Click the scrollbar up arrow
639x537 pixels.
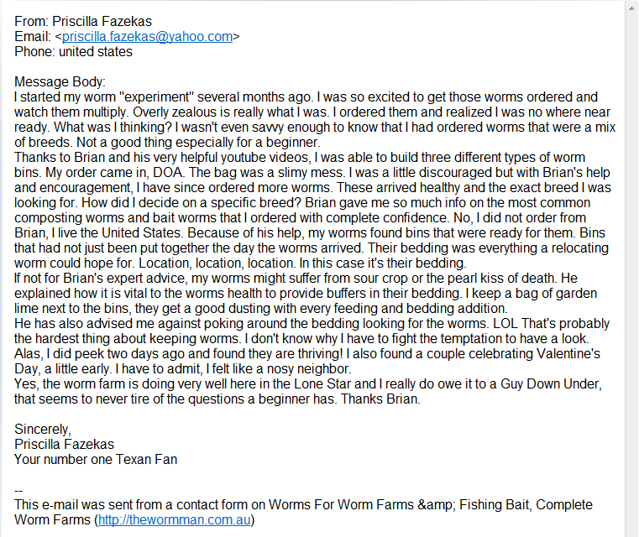click(631, 8)
